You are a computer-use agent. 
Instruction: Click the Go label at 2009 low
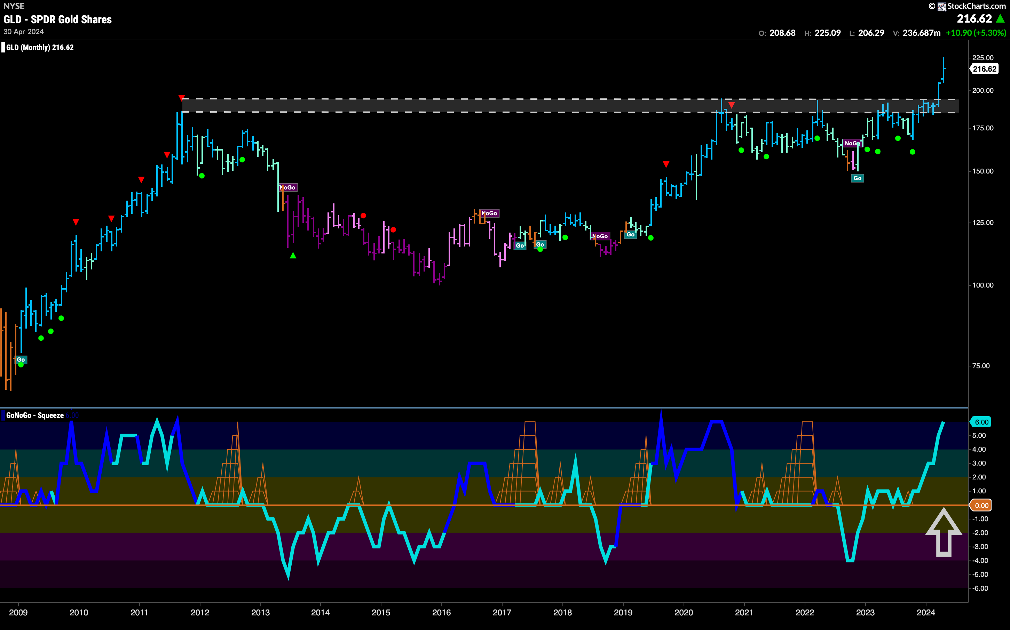coord(21,360)
